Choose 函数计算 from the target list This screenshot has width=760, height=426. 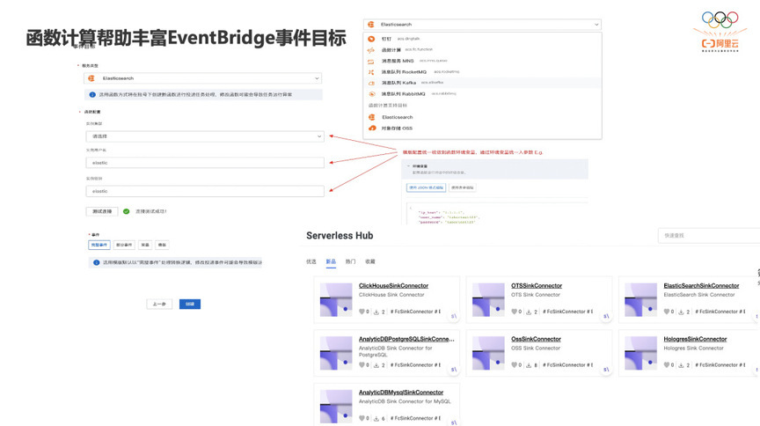pyautogui.click(x=483, y=50)
